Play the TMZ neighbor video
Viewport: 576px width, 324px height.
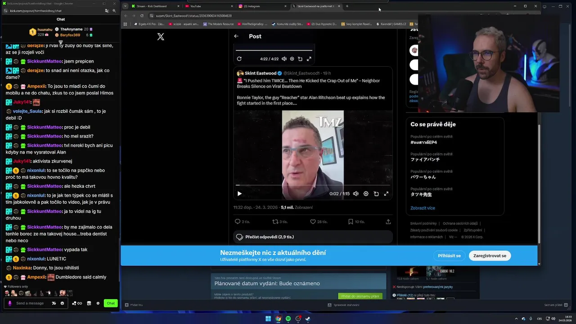(239, 193)
